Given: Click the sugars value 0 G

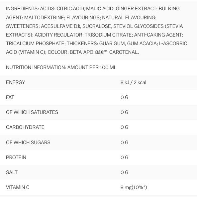Looking at the screenshot, I should (x=124, y=143).
